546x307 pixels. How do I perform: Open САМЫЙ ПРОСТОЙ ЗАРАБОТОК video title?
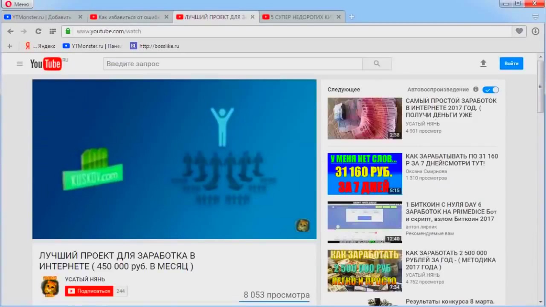tap(451, 108)
